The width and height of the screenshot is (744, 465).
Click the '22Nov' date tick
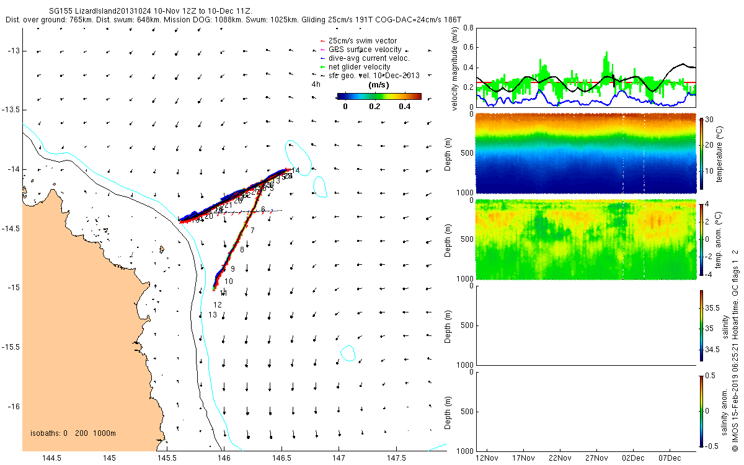point(560,458)
